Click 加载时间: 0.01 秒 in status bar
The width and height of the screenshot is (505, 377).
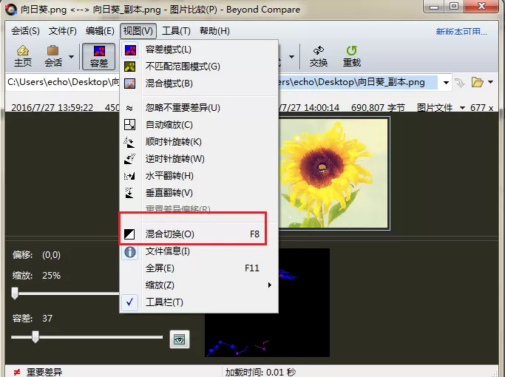coord(260,372)
